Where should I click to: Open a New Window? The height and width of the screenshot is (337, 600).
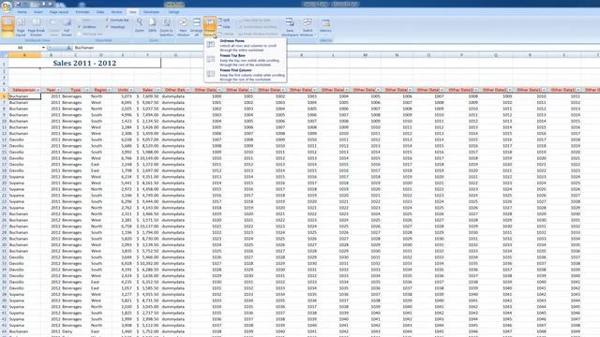(184, 27)
